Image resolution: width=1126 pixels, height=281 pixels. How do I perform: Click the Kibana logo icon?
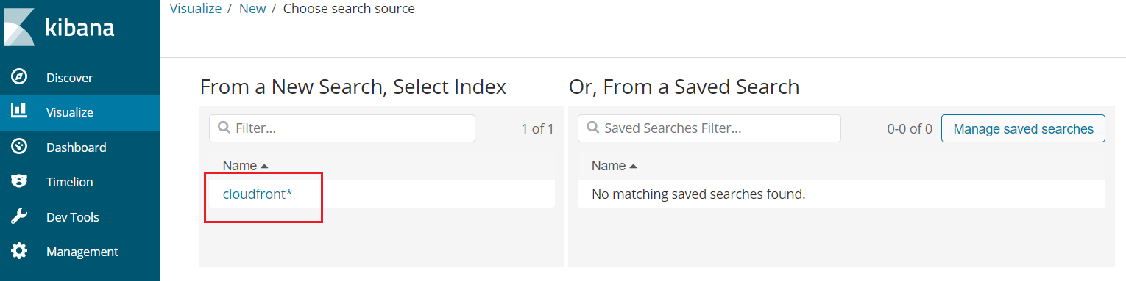pos(20,28)
